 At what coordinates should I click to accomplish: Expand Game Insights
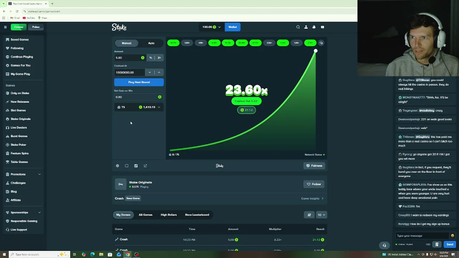[312, 199]
